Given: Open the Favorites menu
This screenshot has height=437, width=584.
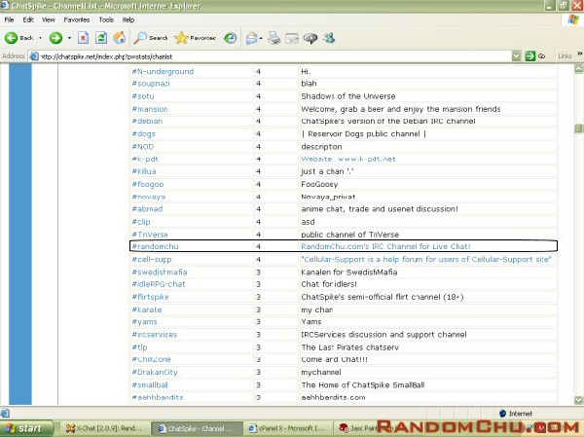Looking at the screenshot, I should coord(77,19).
